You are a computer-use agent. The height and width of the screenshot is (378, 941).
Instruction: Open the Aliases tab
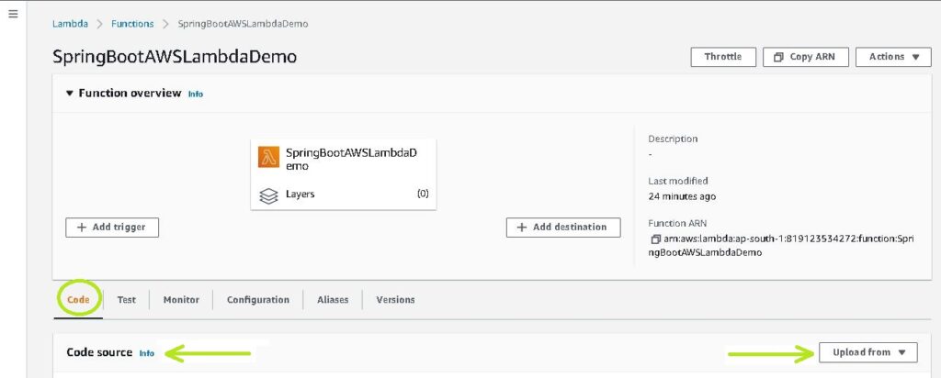point(333,299)
